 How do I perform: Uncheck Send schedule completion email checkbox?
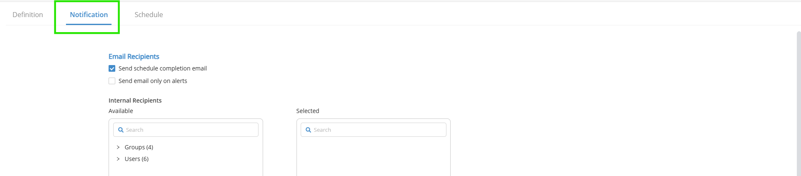[112, 68]
